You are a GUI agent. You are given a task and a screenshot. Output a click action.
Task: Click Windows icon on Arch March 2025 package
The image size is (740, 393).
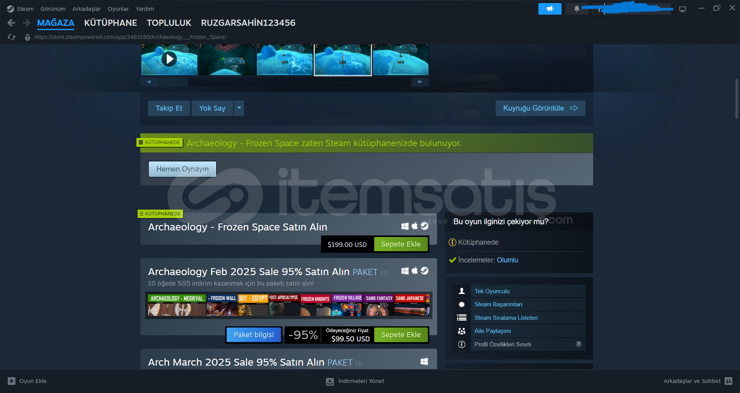(424, 361)
